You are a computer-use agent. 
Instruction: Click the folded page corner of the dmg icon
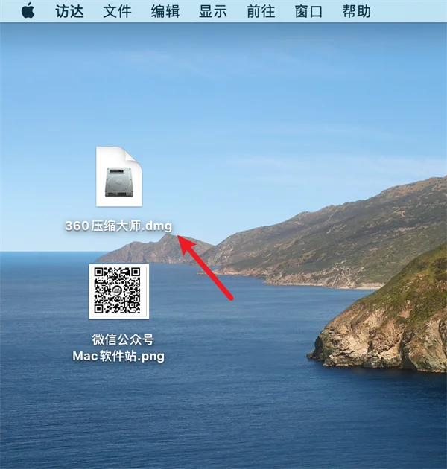(133, 156)
